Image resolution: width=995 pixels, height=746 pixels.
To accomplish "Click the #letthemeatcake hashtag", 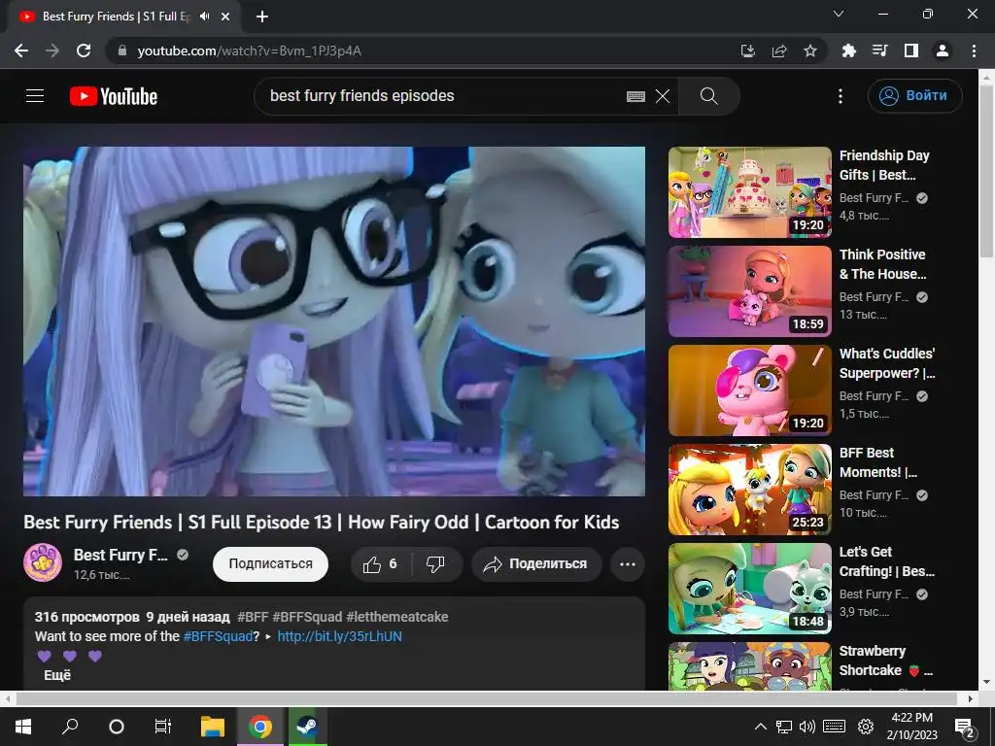I will [x=397, y=617].
